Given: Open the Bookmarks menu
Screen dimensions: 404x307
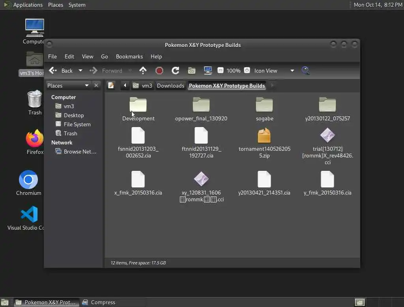Looking at the screenshot, I should click(x=129, y=56).
